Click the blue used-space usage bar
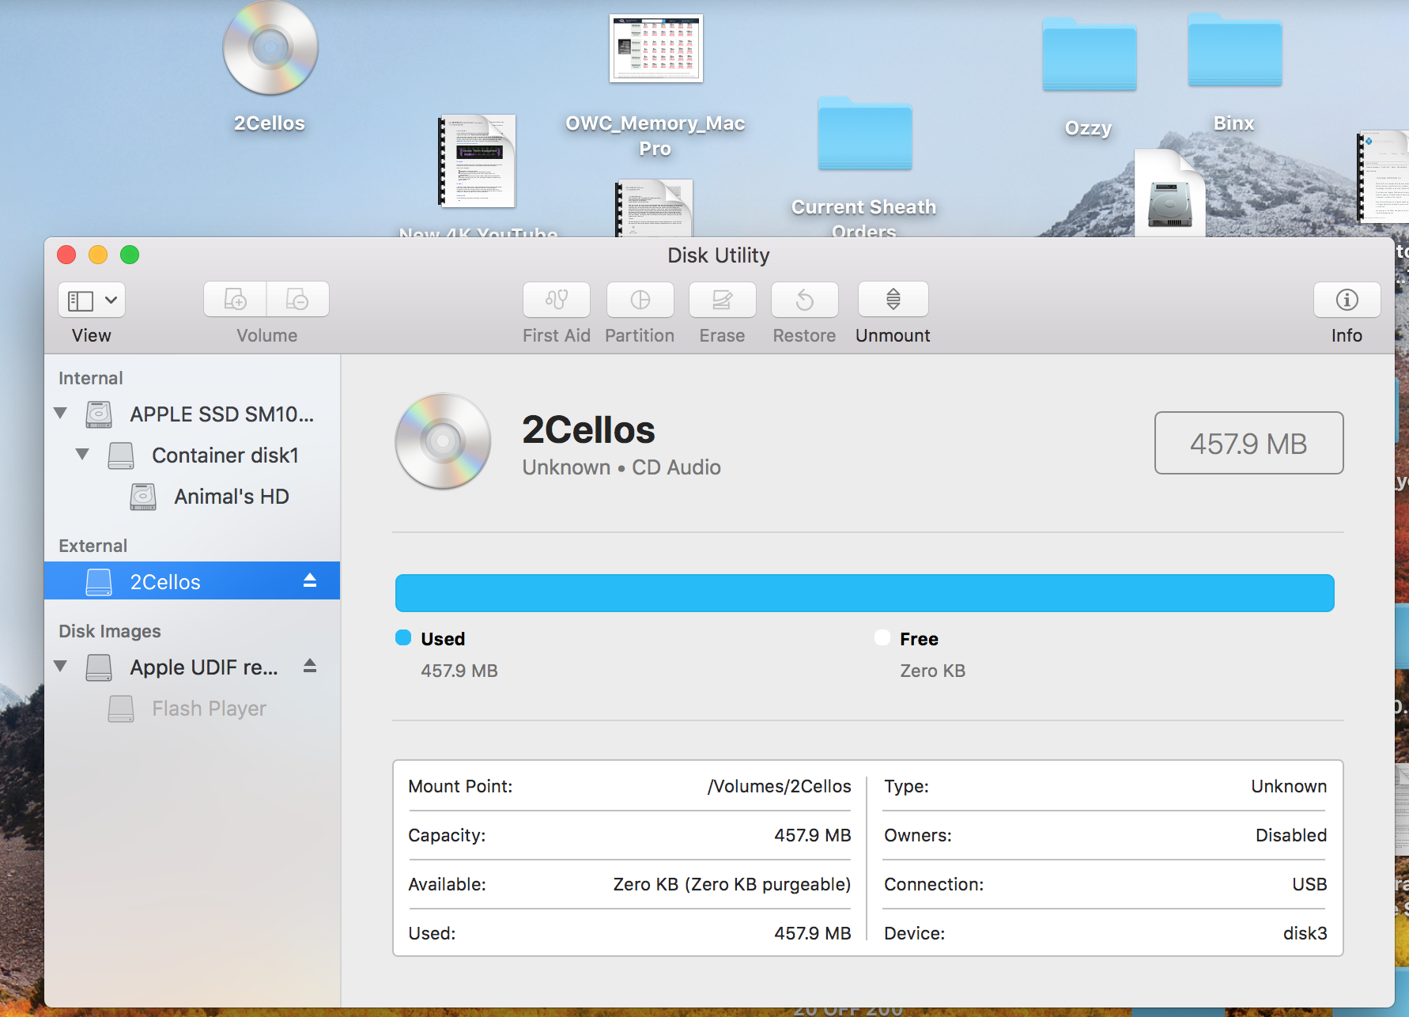The image size is (1409, 1017). point(864,593)
